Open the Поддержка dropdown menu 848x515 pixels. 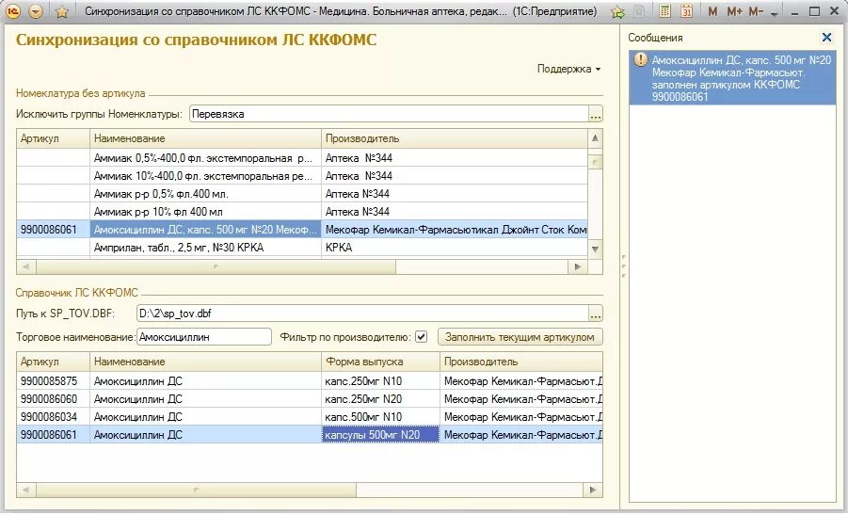[x=568, y=69]
